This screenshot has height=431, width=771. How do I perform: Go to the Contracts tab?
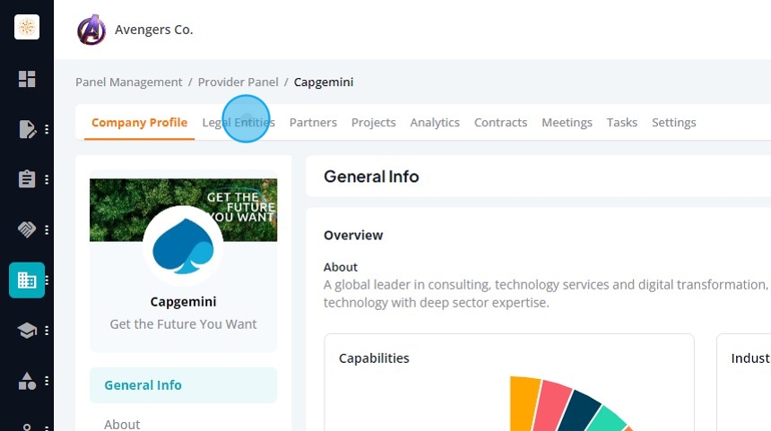coord(500,123)
